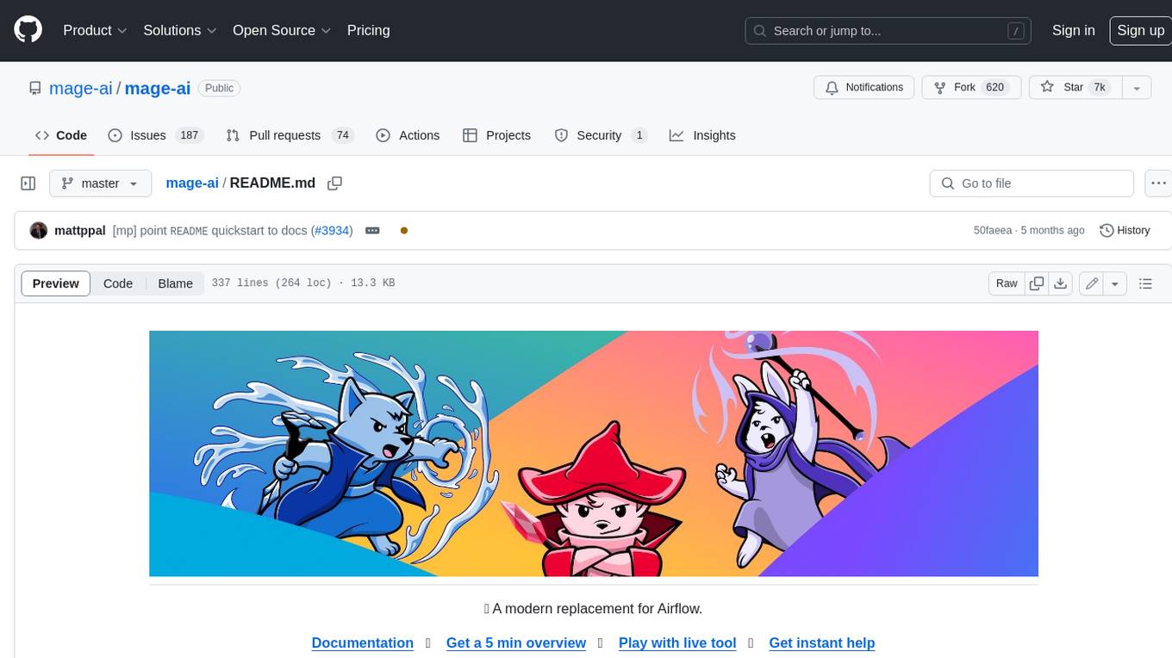The image size is (1172, 658).
Task: Expand more edit options arrow
Action: coord(1115,283)
